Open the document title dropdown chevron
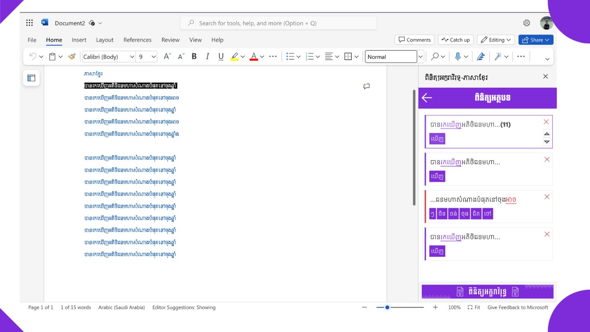 point(100,23)
